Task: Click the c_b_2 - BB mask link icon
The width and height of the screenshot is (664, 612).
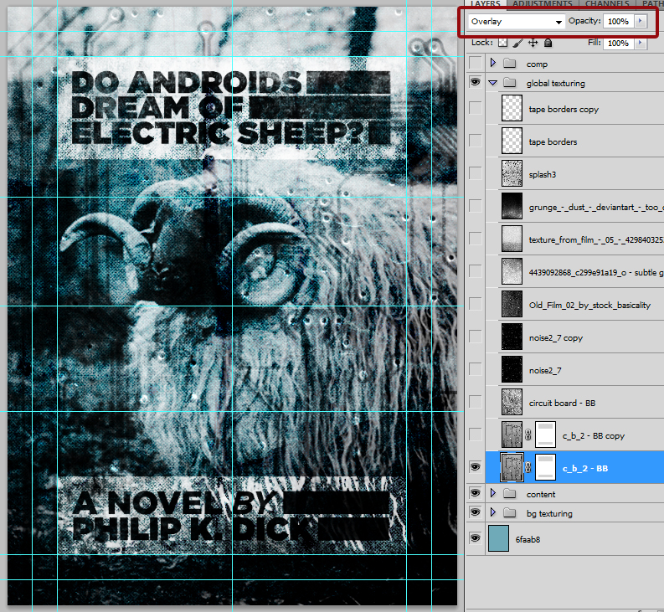Action: (528, 467)
